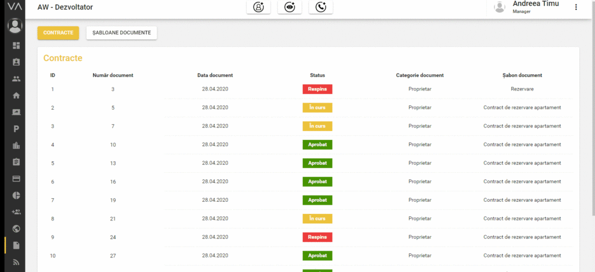
Task: Switch to the Șabloane Documente tab
Action: [121, 33]
